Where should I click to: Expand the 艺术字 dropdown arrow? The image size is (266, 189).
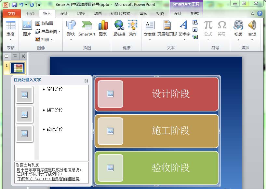click(x=184, y=40)
